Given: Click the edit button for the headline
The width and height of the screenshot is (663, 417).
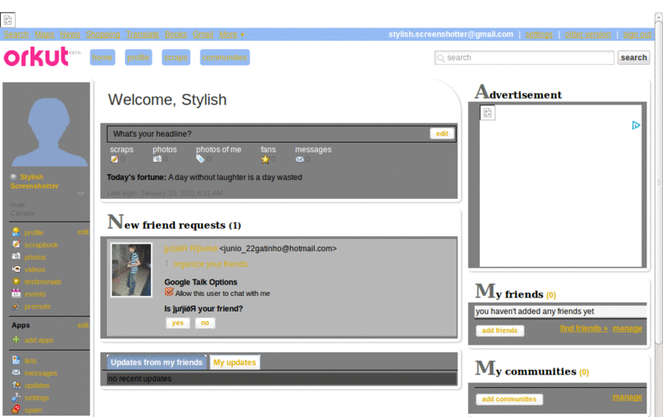Looking at the screenshot, I should click(443, 133).
